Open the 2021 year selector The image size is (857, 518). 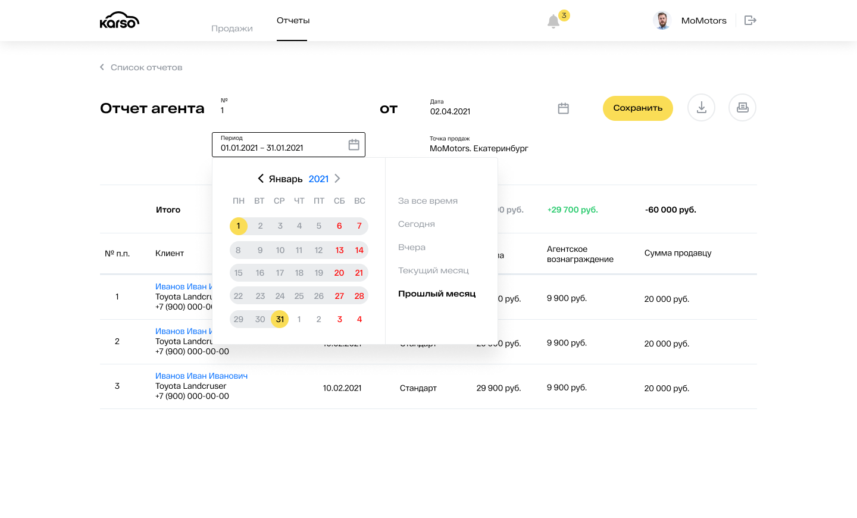pos(318,179)
